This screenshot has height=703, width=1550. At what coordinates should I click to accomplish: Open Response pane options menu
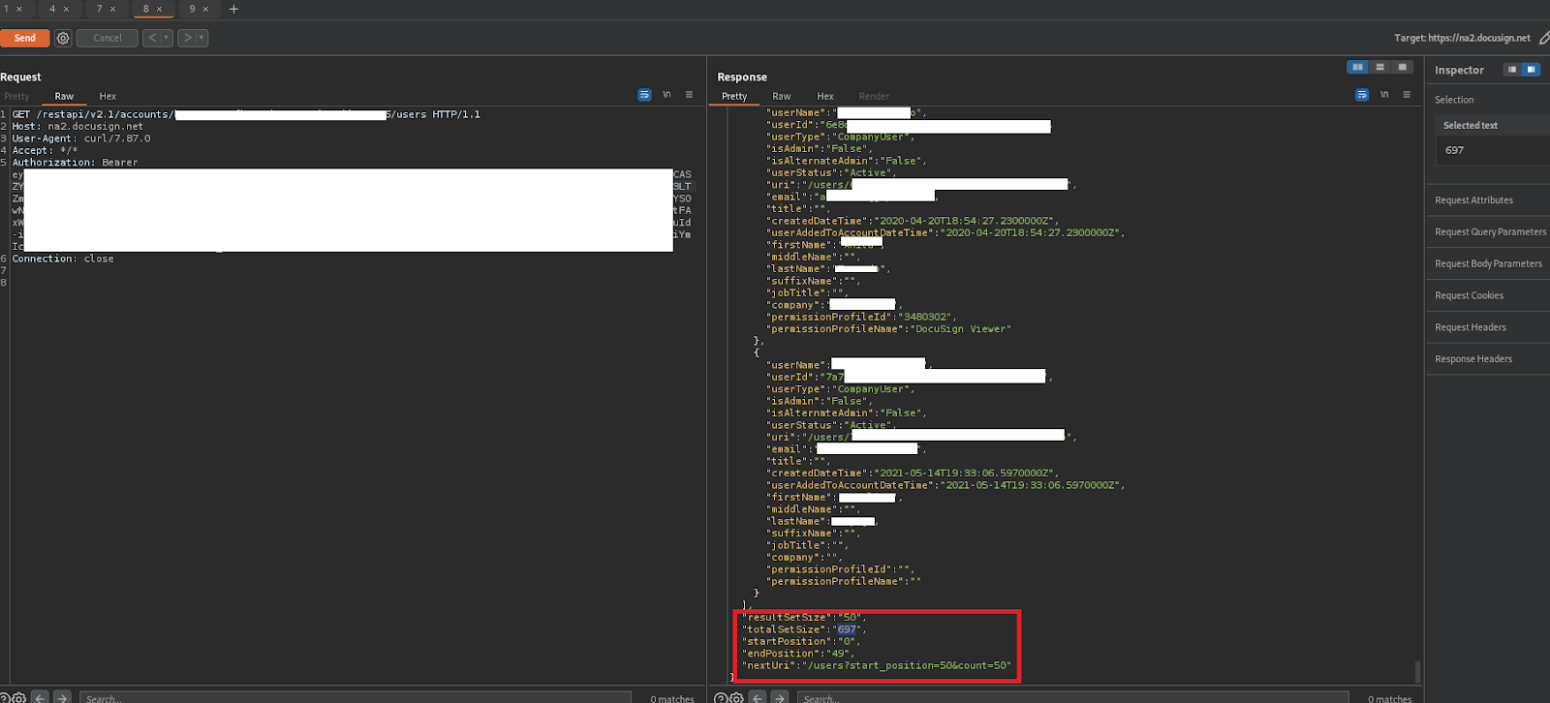pos(1407,95)
